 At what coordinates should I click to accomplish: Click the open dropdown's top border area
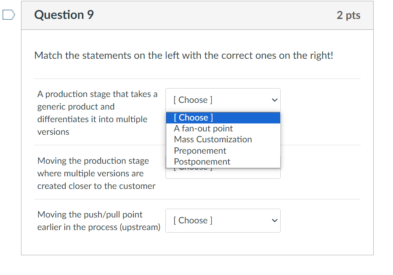(223, 112)
